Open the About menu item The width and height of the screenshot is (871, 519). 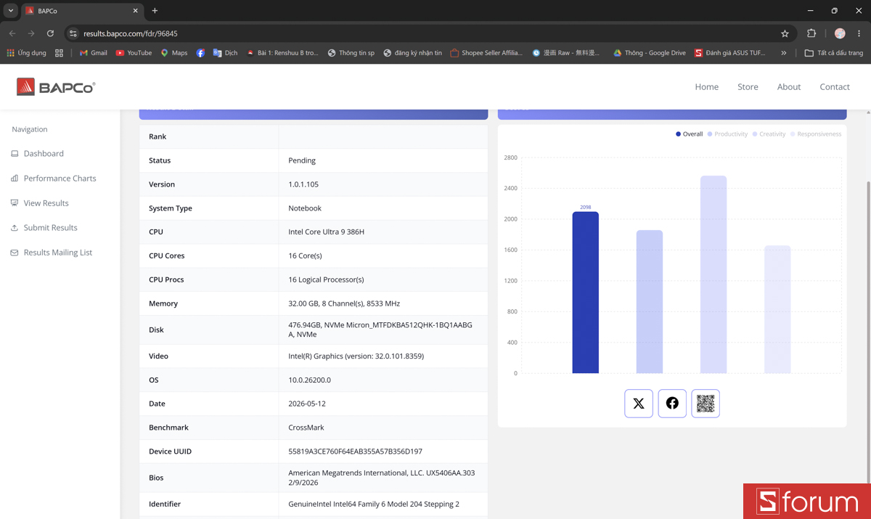coord(789,87)
